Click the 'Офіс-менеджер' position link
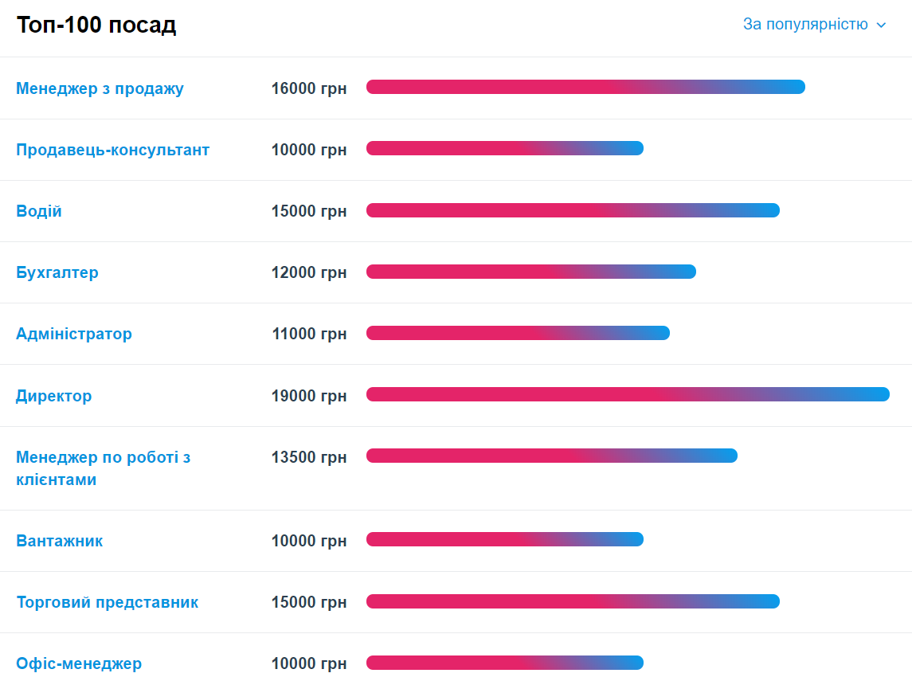 79,663
